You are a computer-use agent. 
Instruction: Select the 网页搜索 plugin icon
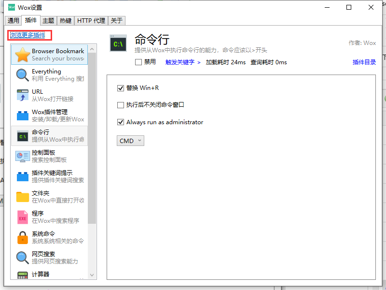[22, 257]
